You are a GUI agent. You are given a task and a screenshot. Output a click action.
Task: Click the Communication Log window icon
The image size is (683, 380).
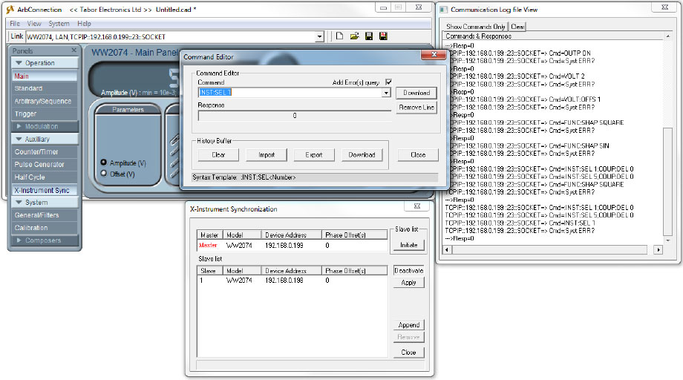443,10
